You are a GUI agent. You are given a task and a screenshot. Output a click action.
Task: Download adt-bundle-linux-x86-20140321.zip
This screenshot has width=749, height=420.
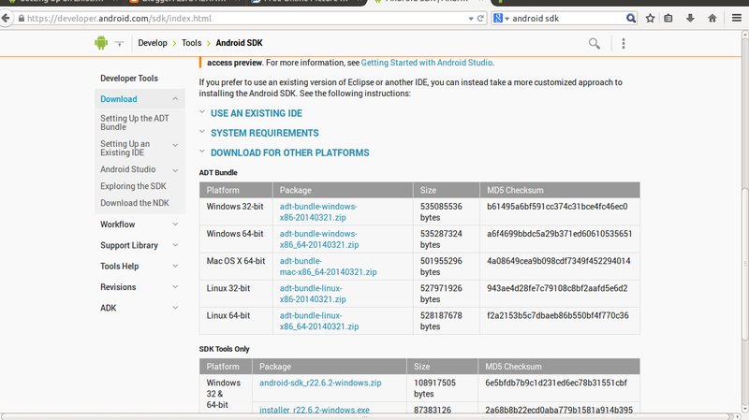[x=313, y=294]
